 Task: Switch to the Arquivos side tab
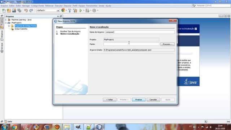[x=2, y=35]
